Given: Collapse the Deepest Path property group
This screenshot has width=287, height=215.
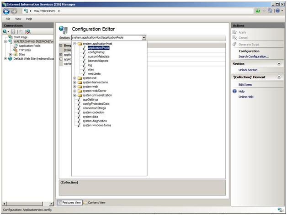Looking at the screenshot, I should coord(61,46).
